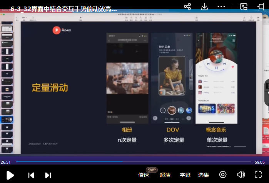This screenshot has width=269, height=183.
Task: Click the cast screen icon at top right
Action: pos(261,7)
